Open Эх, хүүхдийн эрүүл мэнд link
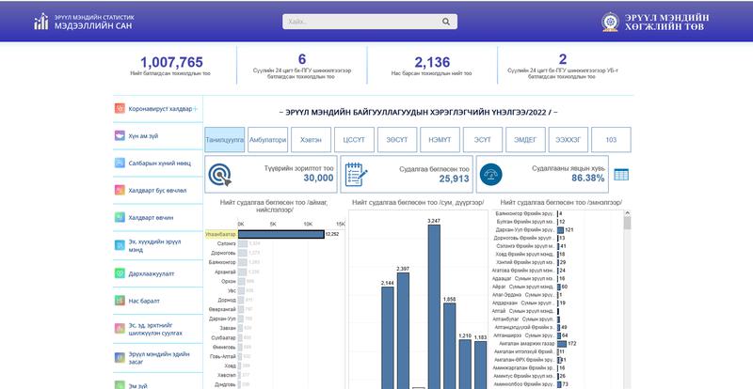Image resolution: width=753 pixels, height=389 pixels. 154,246
